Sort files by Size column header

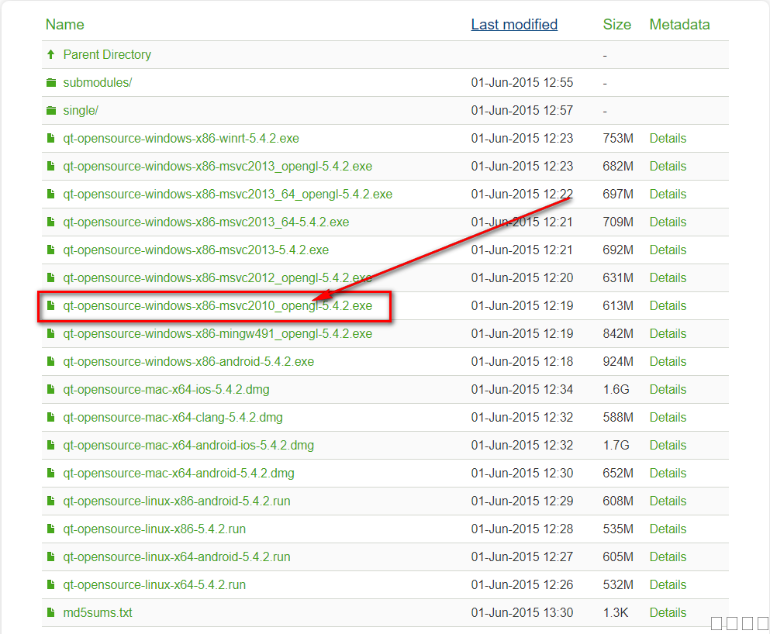click(616, 24)
